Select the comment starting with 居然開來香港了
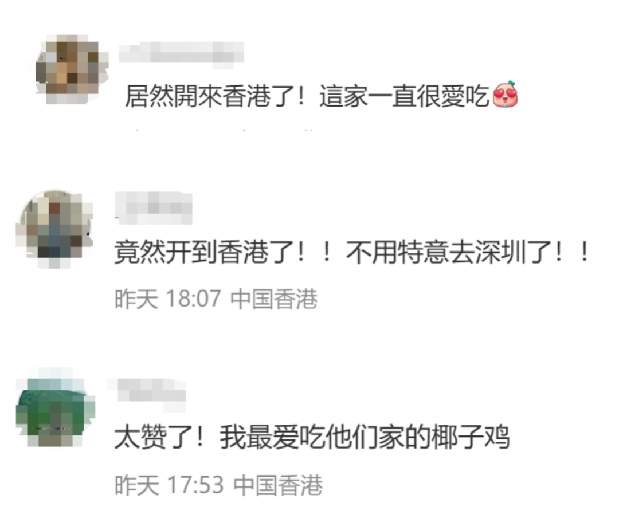The image size is (619, 530). [322, 95]
